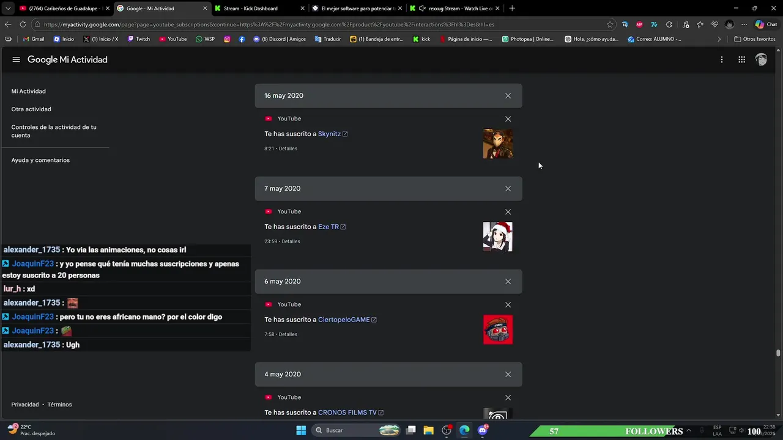Open the weather widget showing 22°C
The height and width of the screenshot is (440, 783).
[31, 430]
